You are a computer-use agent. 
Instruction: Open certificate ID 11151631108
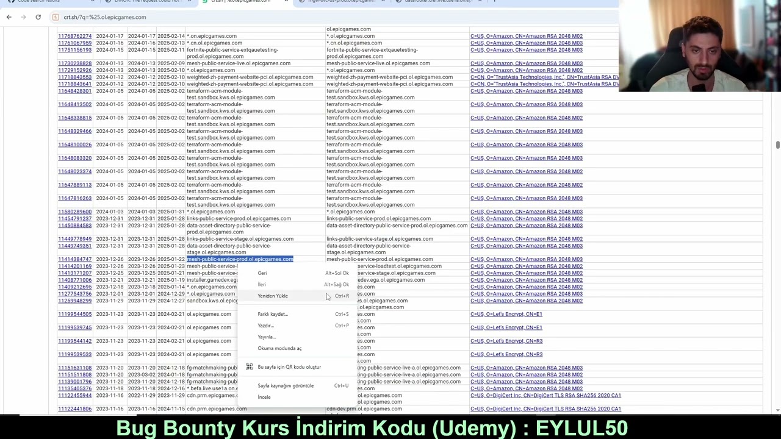point(75,368)
